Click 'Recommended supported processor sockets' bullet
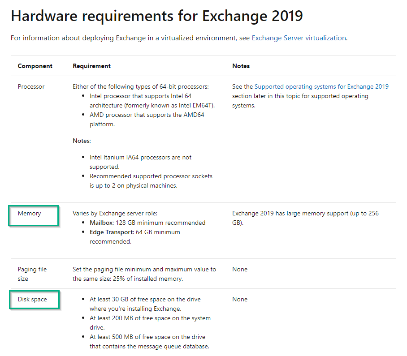This screenshot has width=407, height=356. pos(151,181)
